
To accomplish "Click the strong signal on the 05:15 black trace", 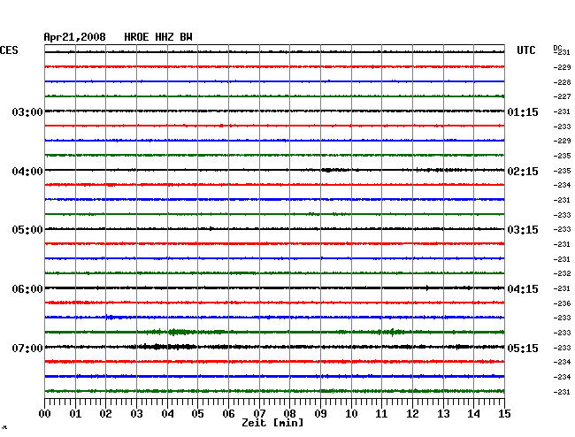I will point(165,347).
